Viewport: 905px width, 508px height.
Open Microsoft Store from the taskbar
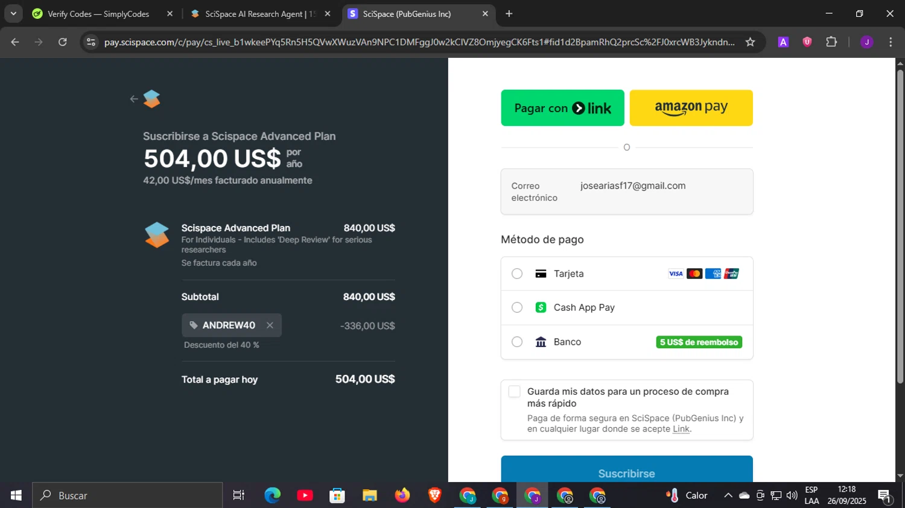pyautogui.click(x=337, y=495)
